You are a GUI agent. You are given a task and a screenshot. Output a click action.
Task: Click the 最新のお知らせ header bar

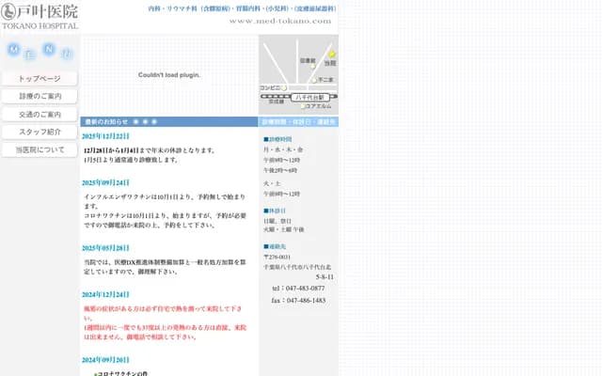click(x=169, y=122)
